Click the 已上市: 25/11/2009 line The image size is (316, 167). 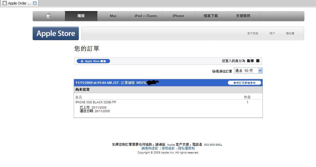click(x=93, y=107)
